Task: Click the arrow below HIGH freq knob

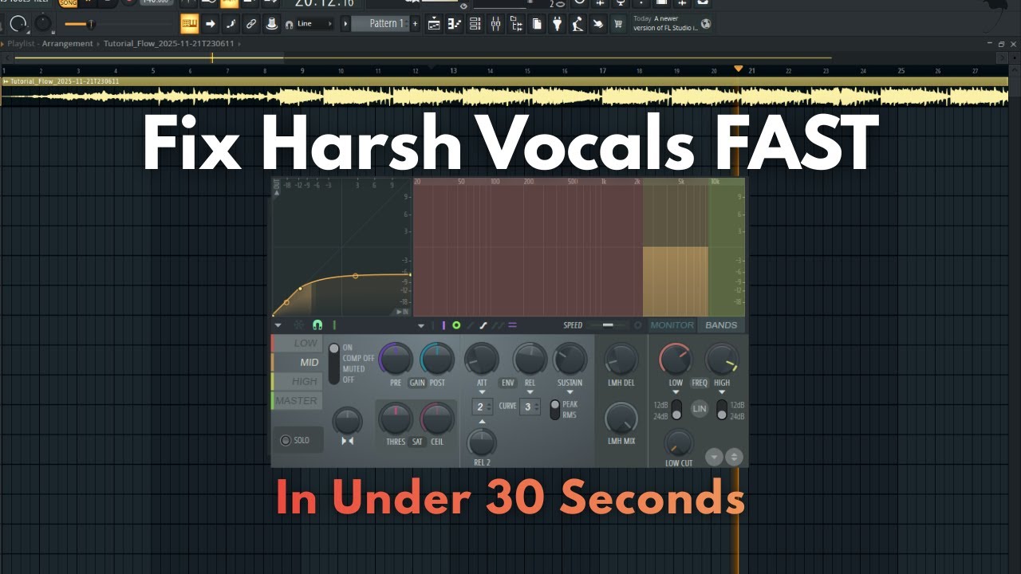Action: coord(722,392)
